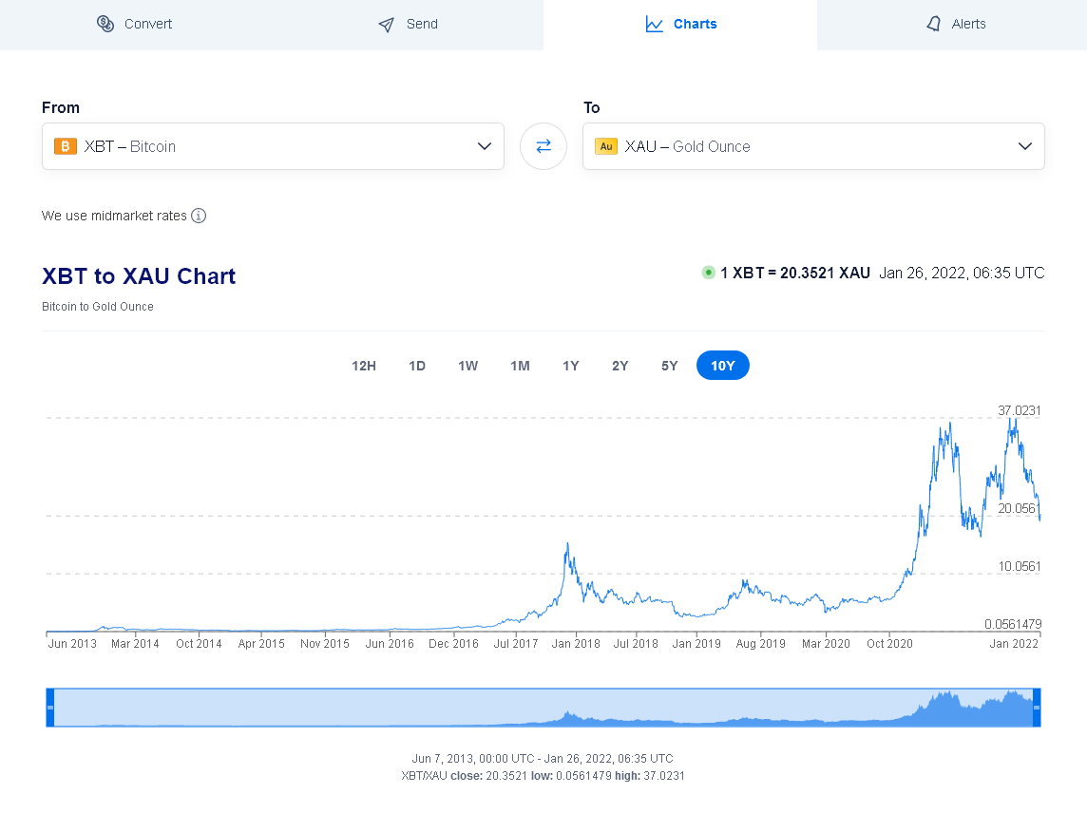Viewport: 1087px width, 813px height.
Task: Click the orange Bitcoin icon in From field
Action: point(66,146)
